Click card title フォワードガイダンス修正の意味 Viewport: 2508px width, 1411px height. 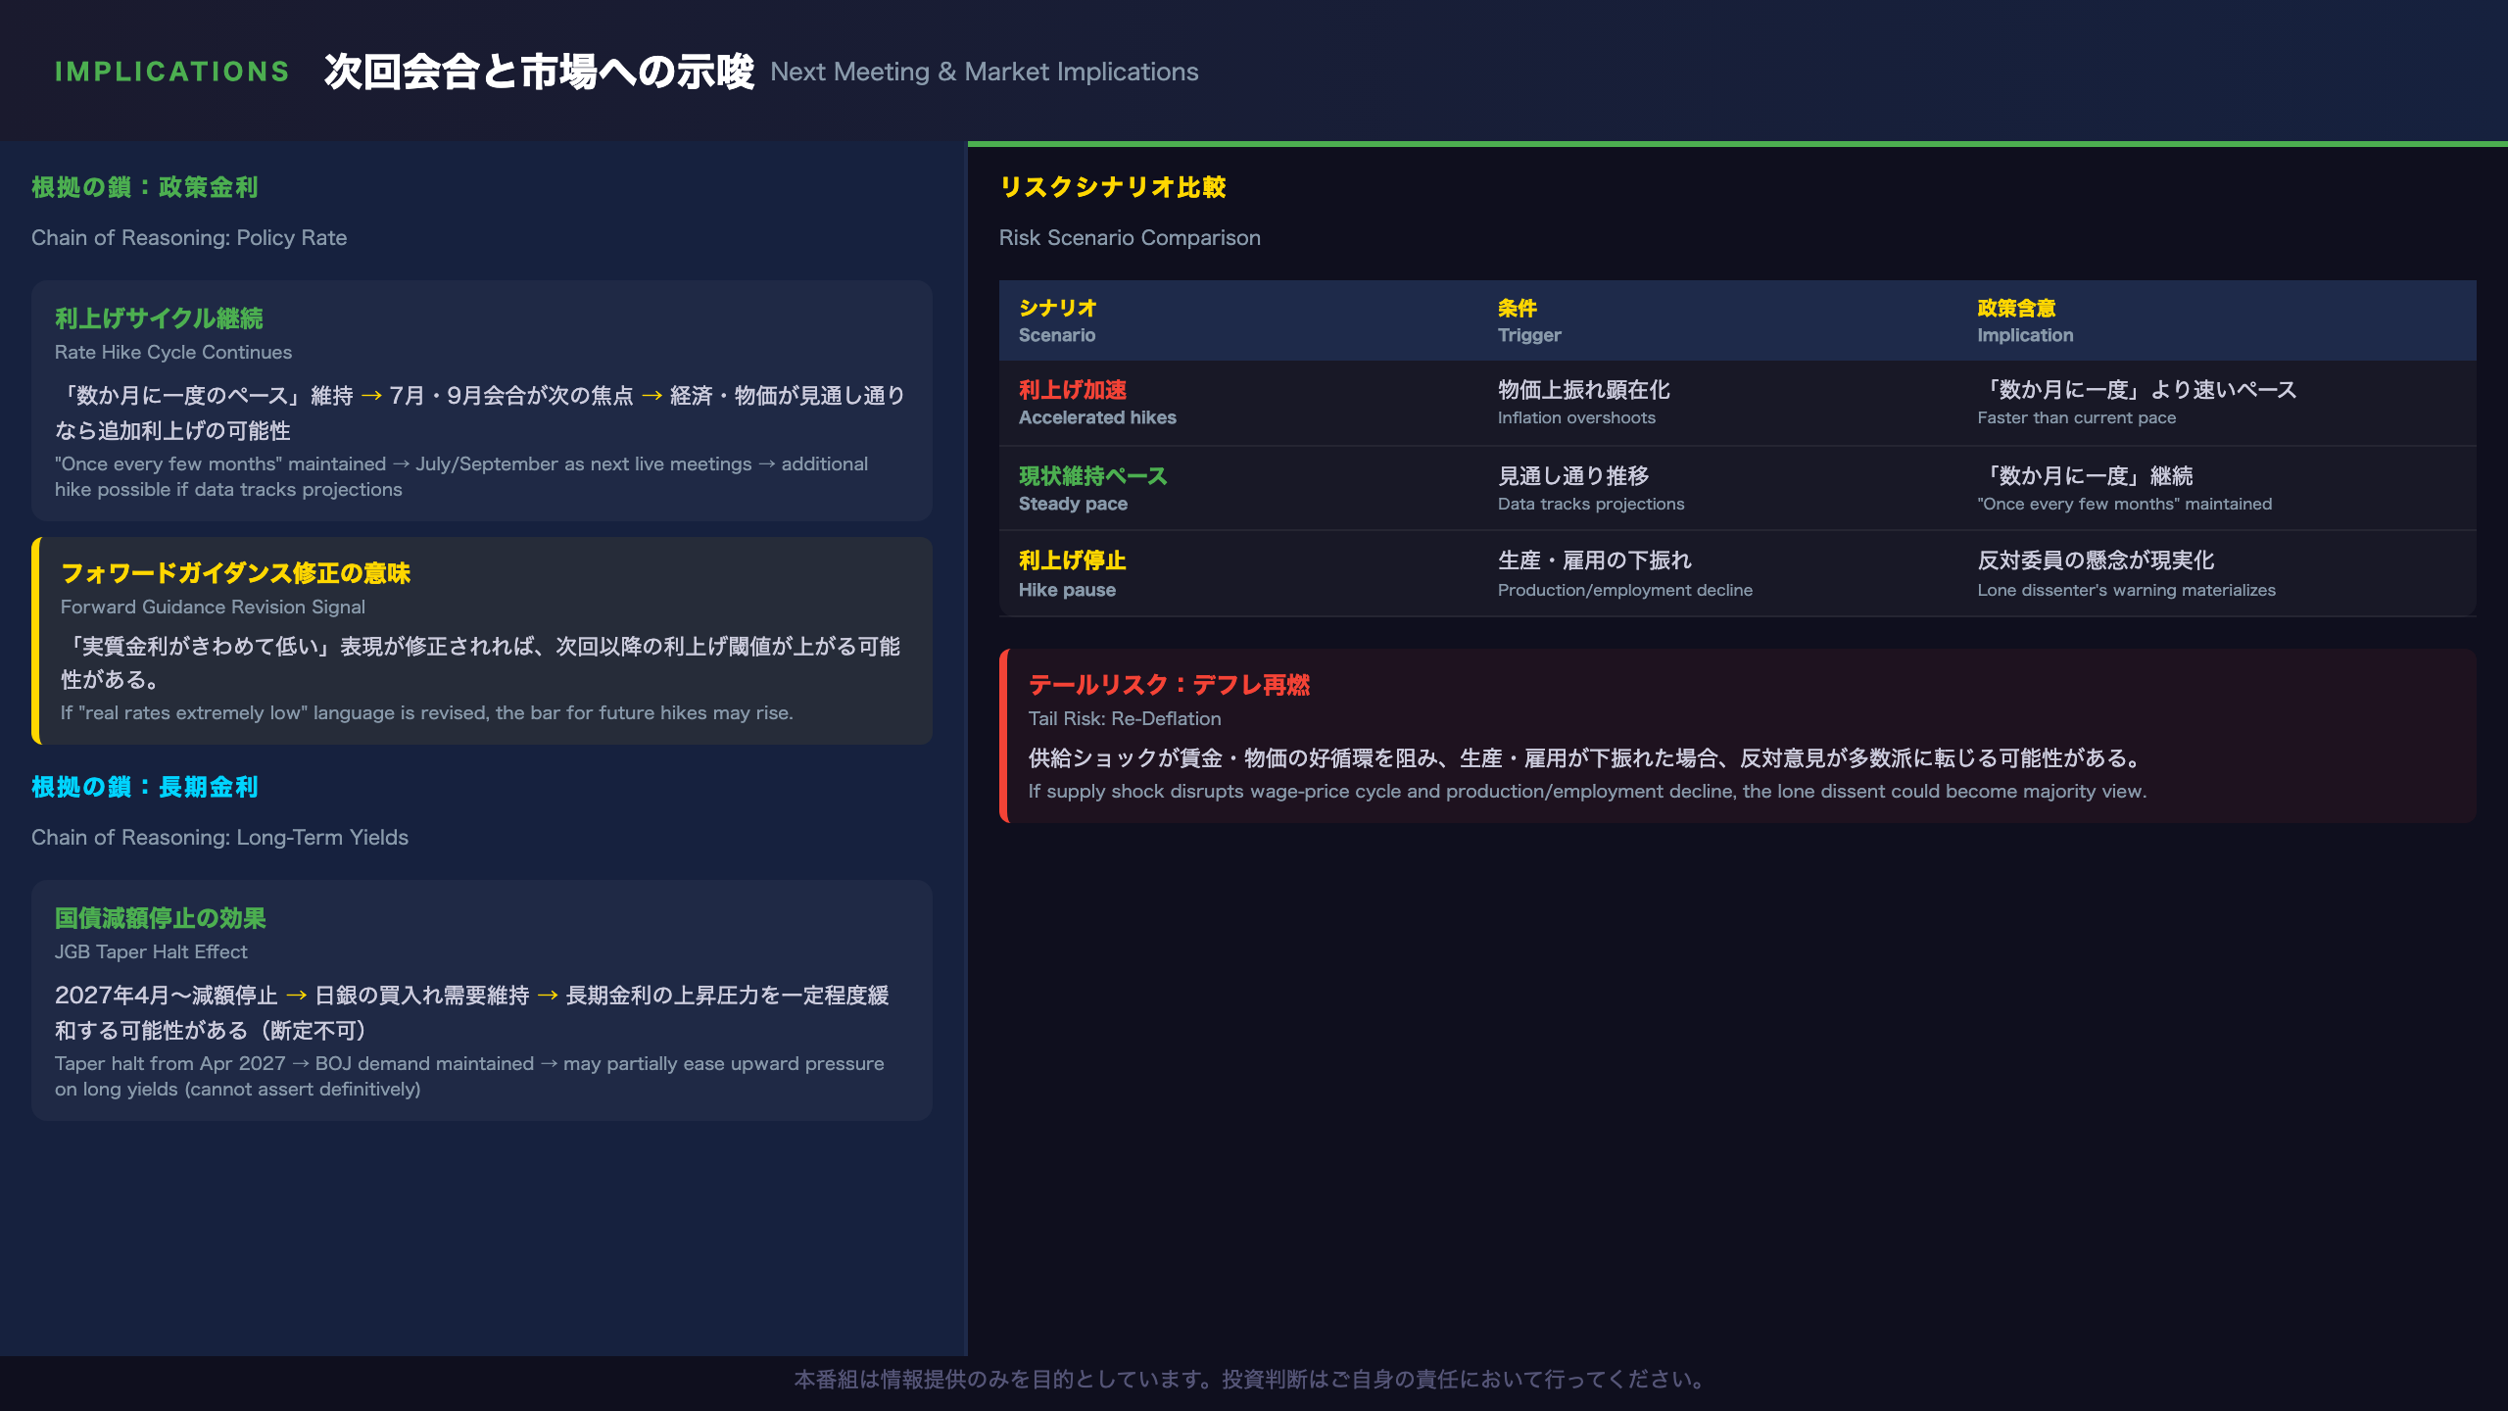235,573
